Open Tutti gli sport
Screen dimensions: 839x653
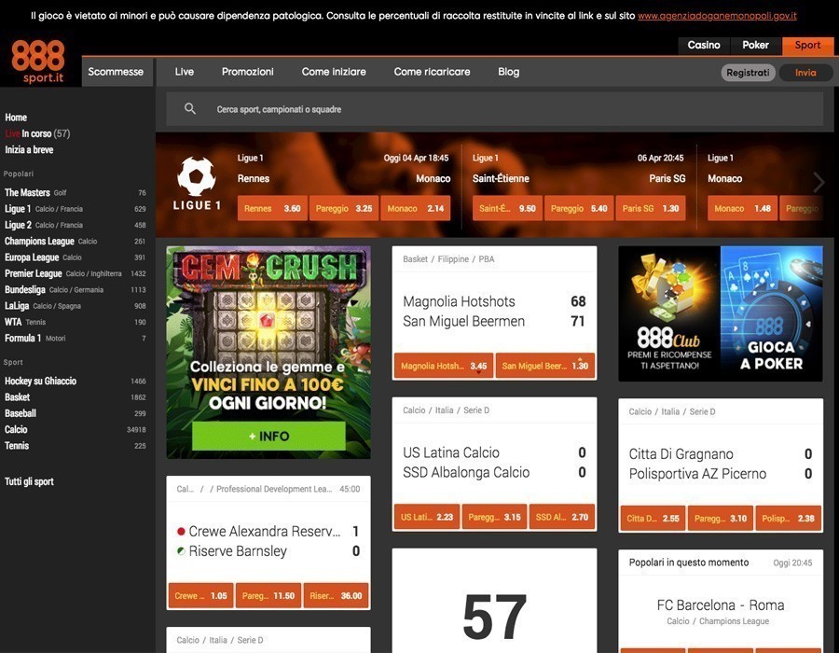tap(29, 481)
